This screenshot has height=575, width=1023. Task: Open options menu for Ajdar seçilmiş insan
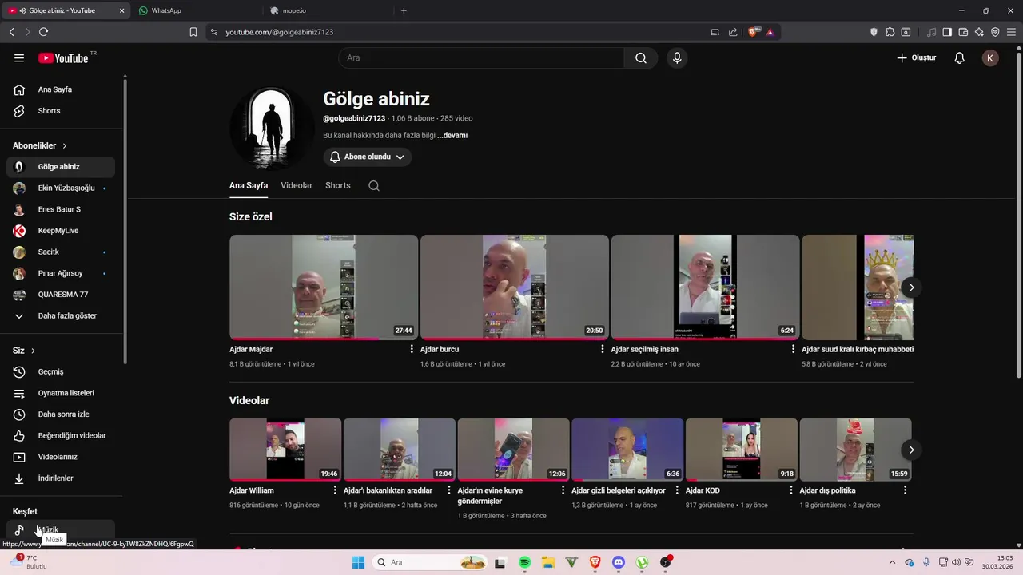point(793,349)
